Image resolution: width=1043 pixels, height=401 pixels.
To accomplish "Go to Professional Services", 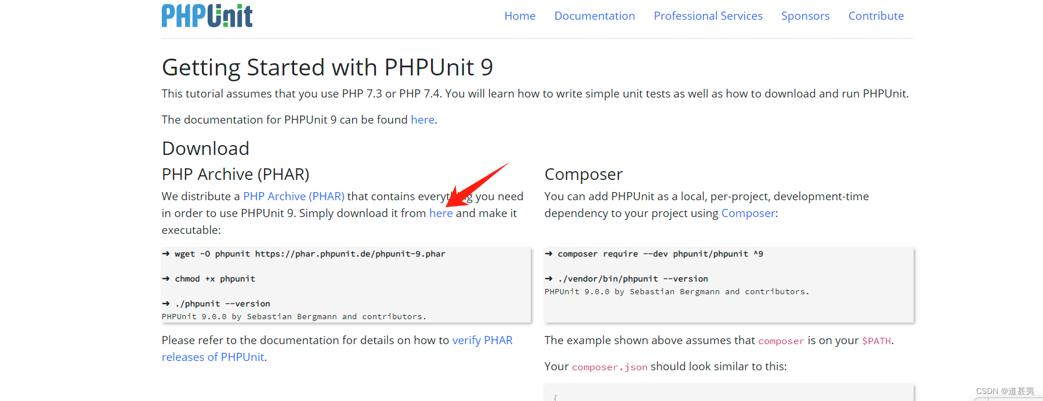I will pos(708,16).
